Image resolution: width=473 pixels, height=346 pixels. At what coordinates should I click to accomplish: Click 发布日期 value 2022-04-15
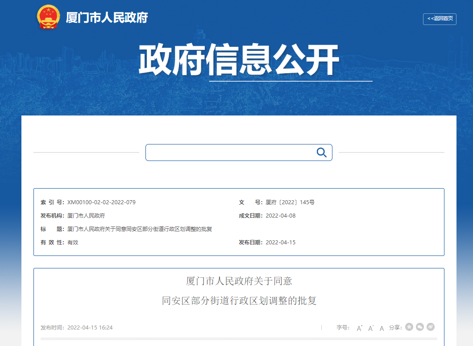pos(281,243)
